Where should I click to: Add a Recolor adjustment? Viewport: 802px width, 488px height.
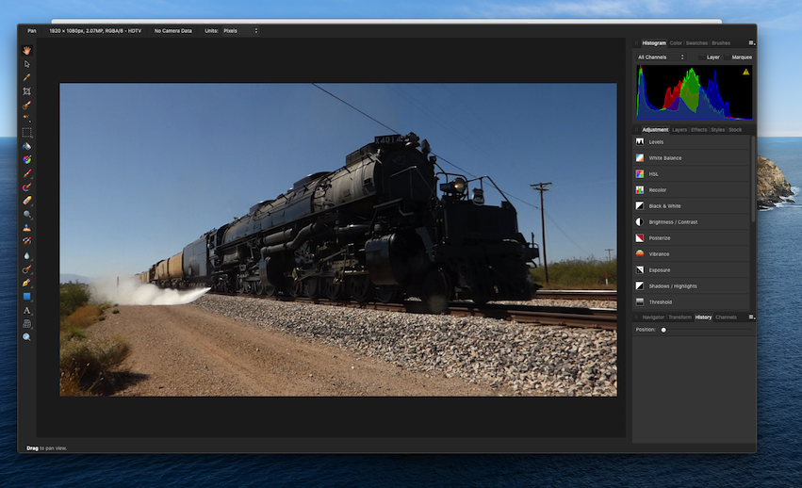tap(692, 189)
